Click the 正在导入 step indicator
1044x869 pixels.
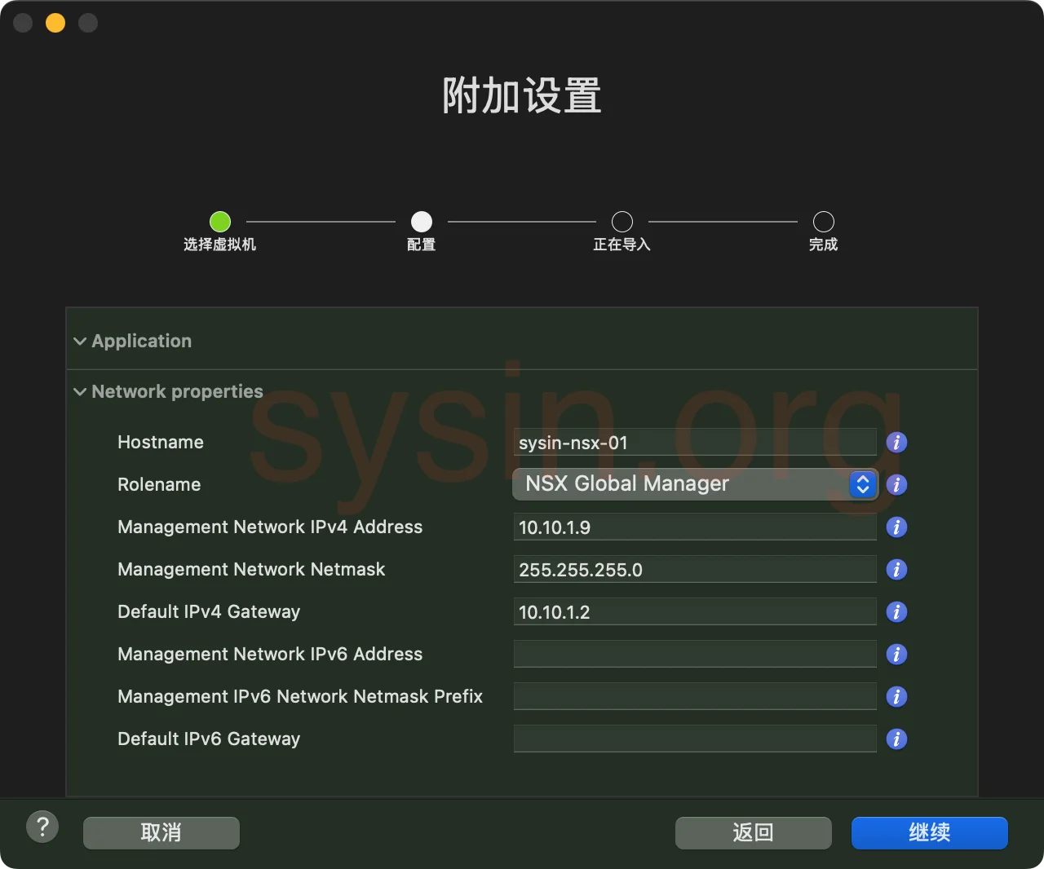622,222
